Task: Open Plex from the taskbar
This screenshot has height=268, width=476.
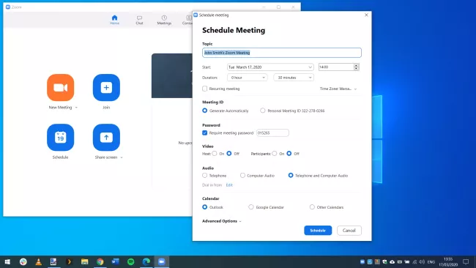Action: coord(69,261)
